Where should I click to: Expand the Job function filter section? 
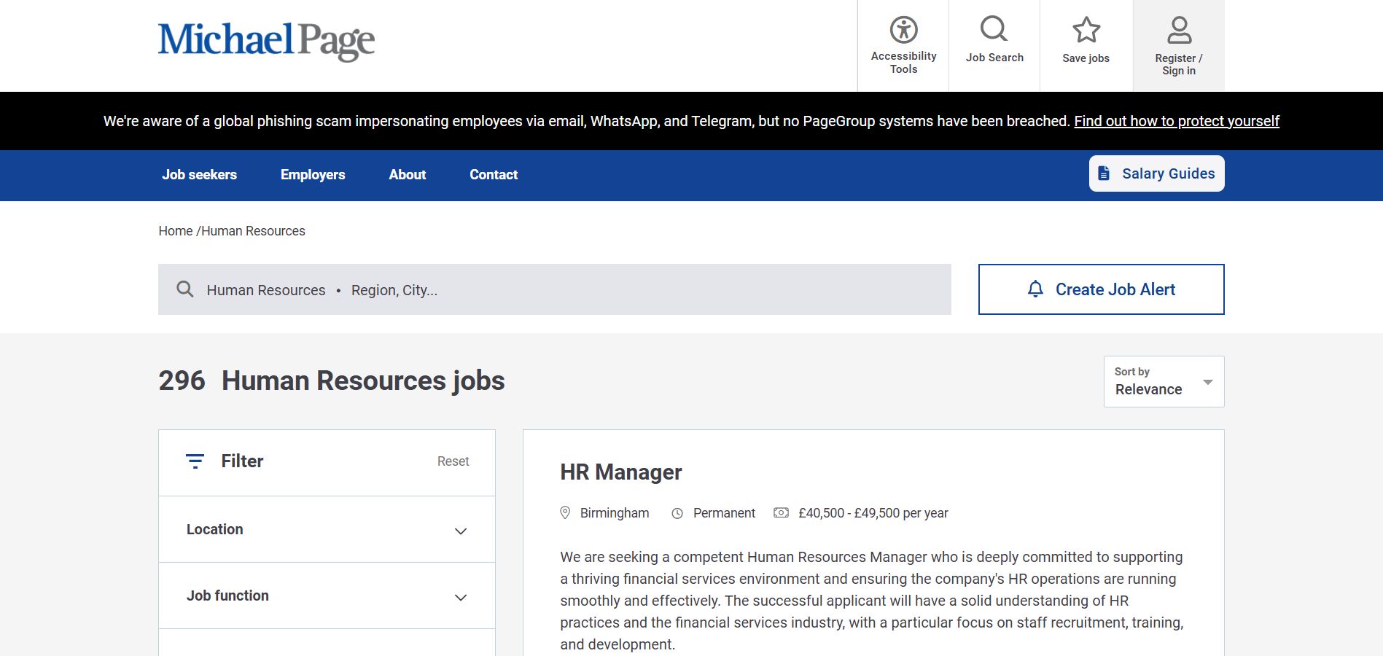(x=326, y=596)
